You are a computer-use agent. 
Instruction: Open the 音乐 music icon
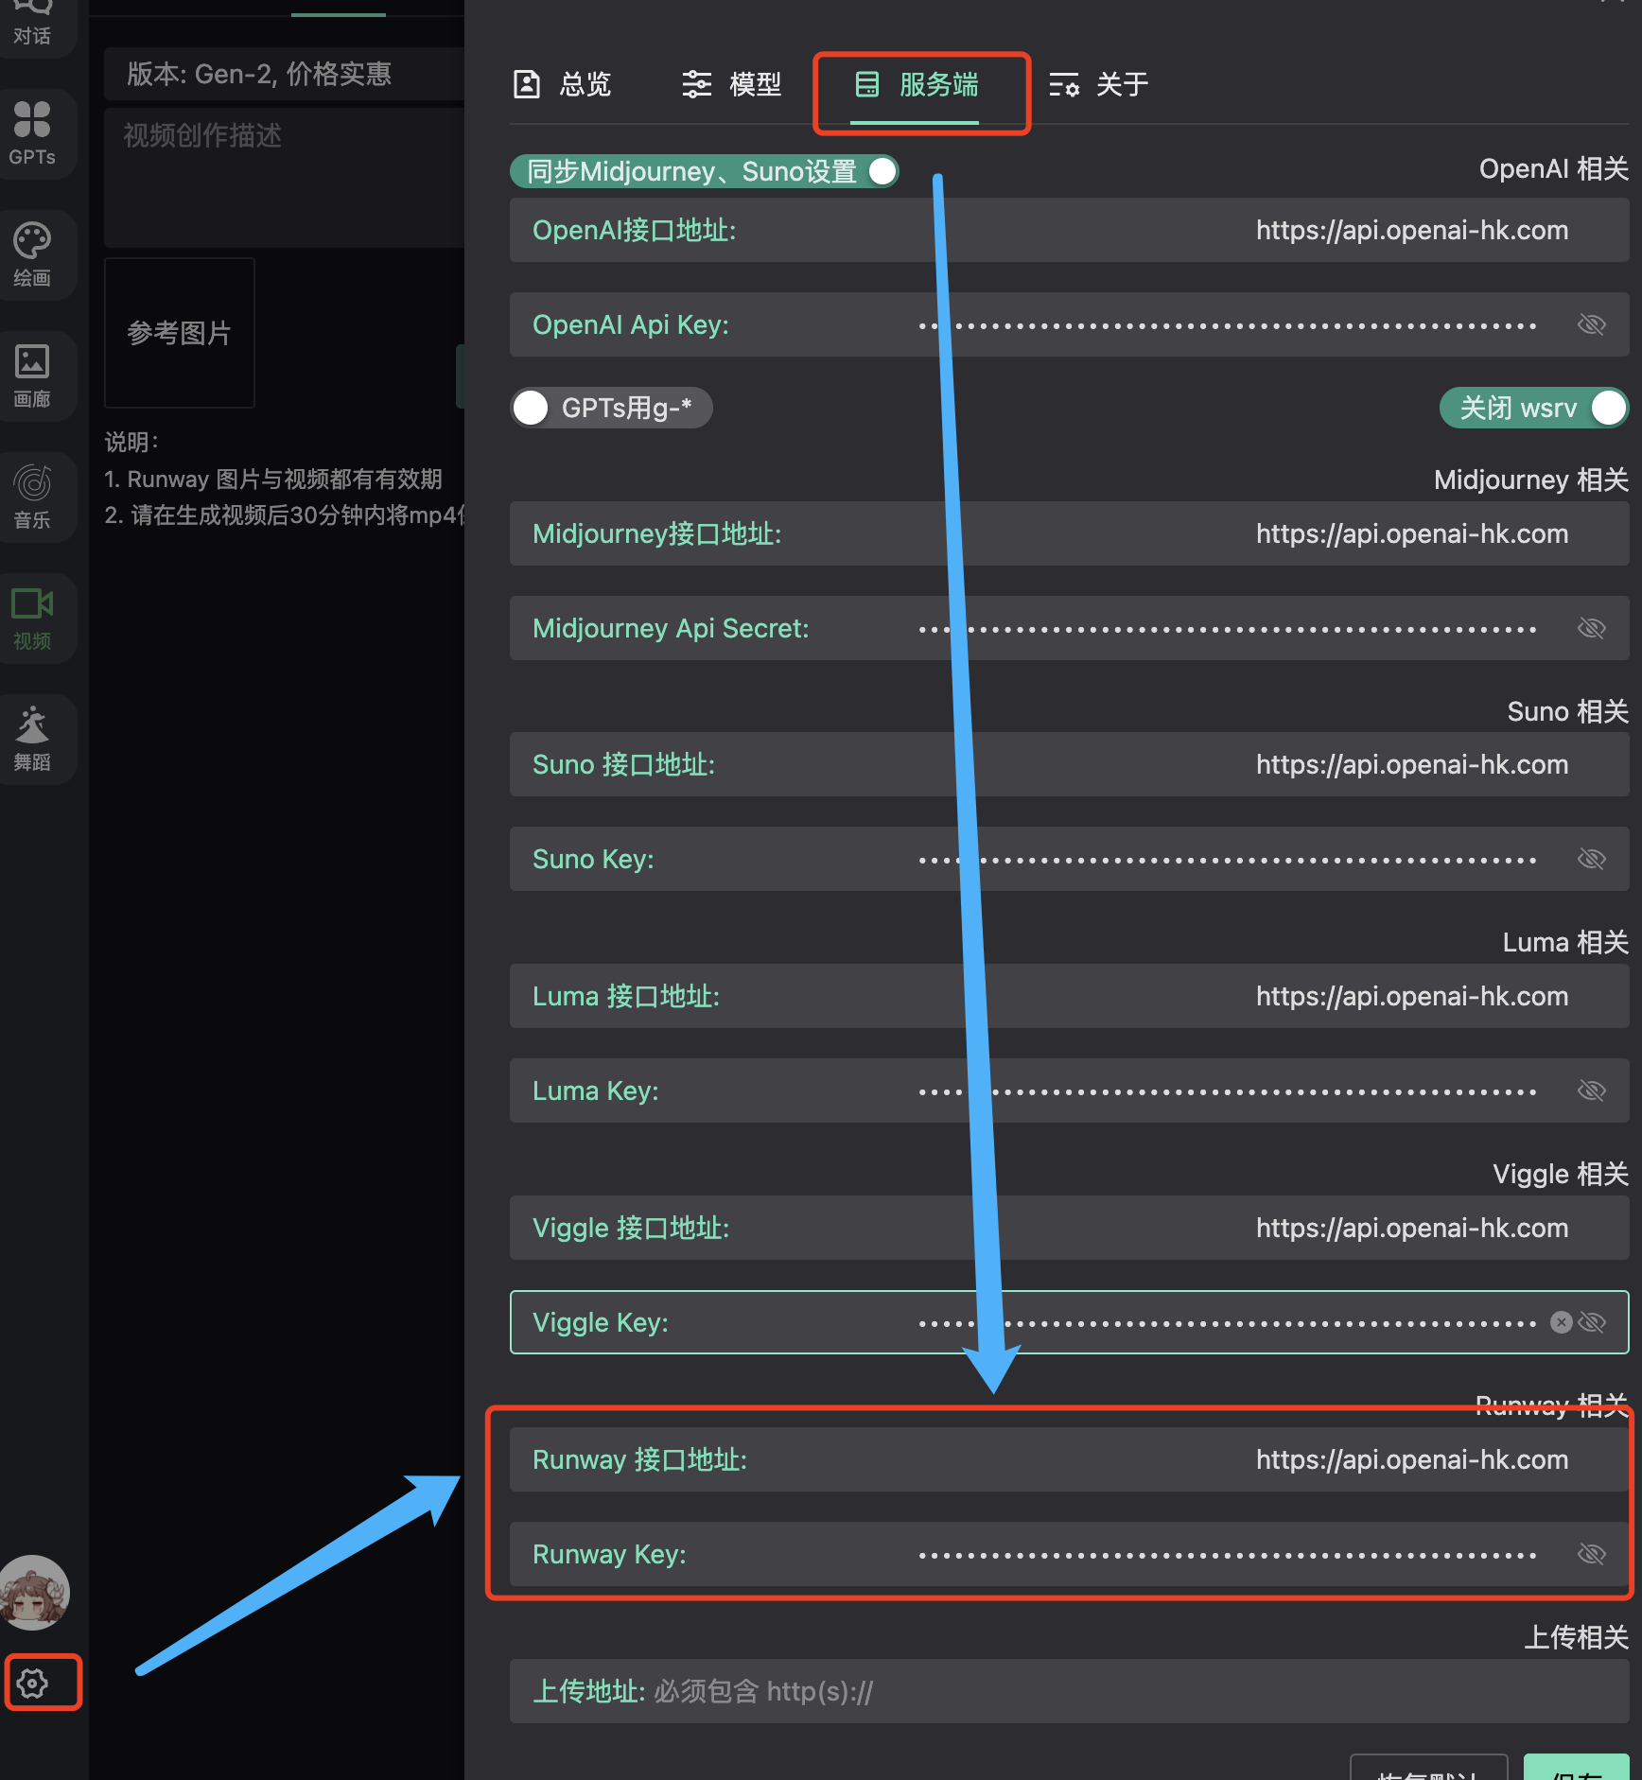coord(32,496)
